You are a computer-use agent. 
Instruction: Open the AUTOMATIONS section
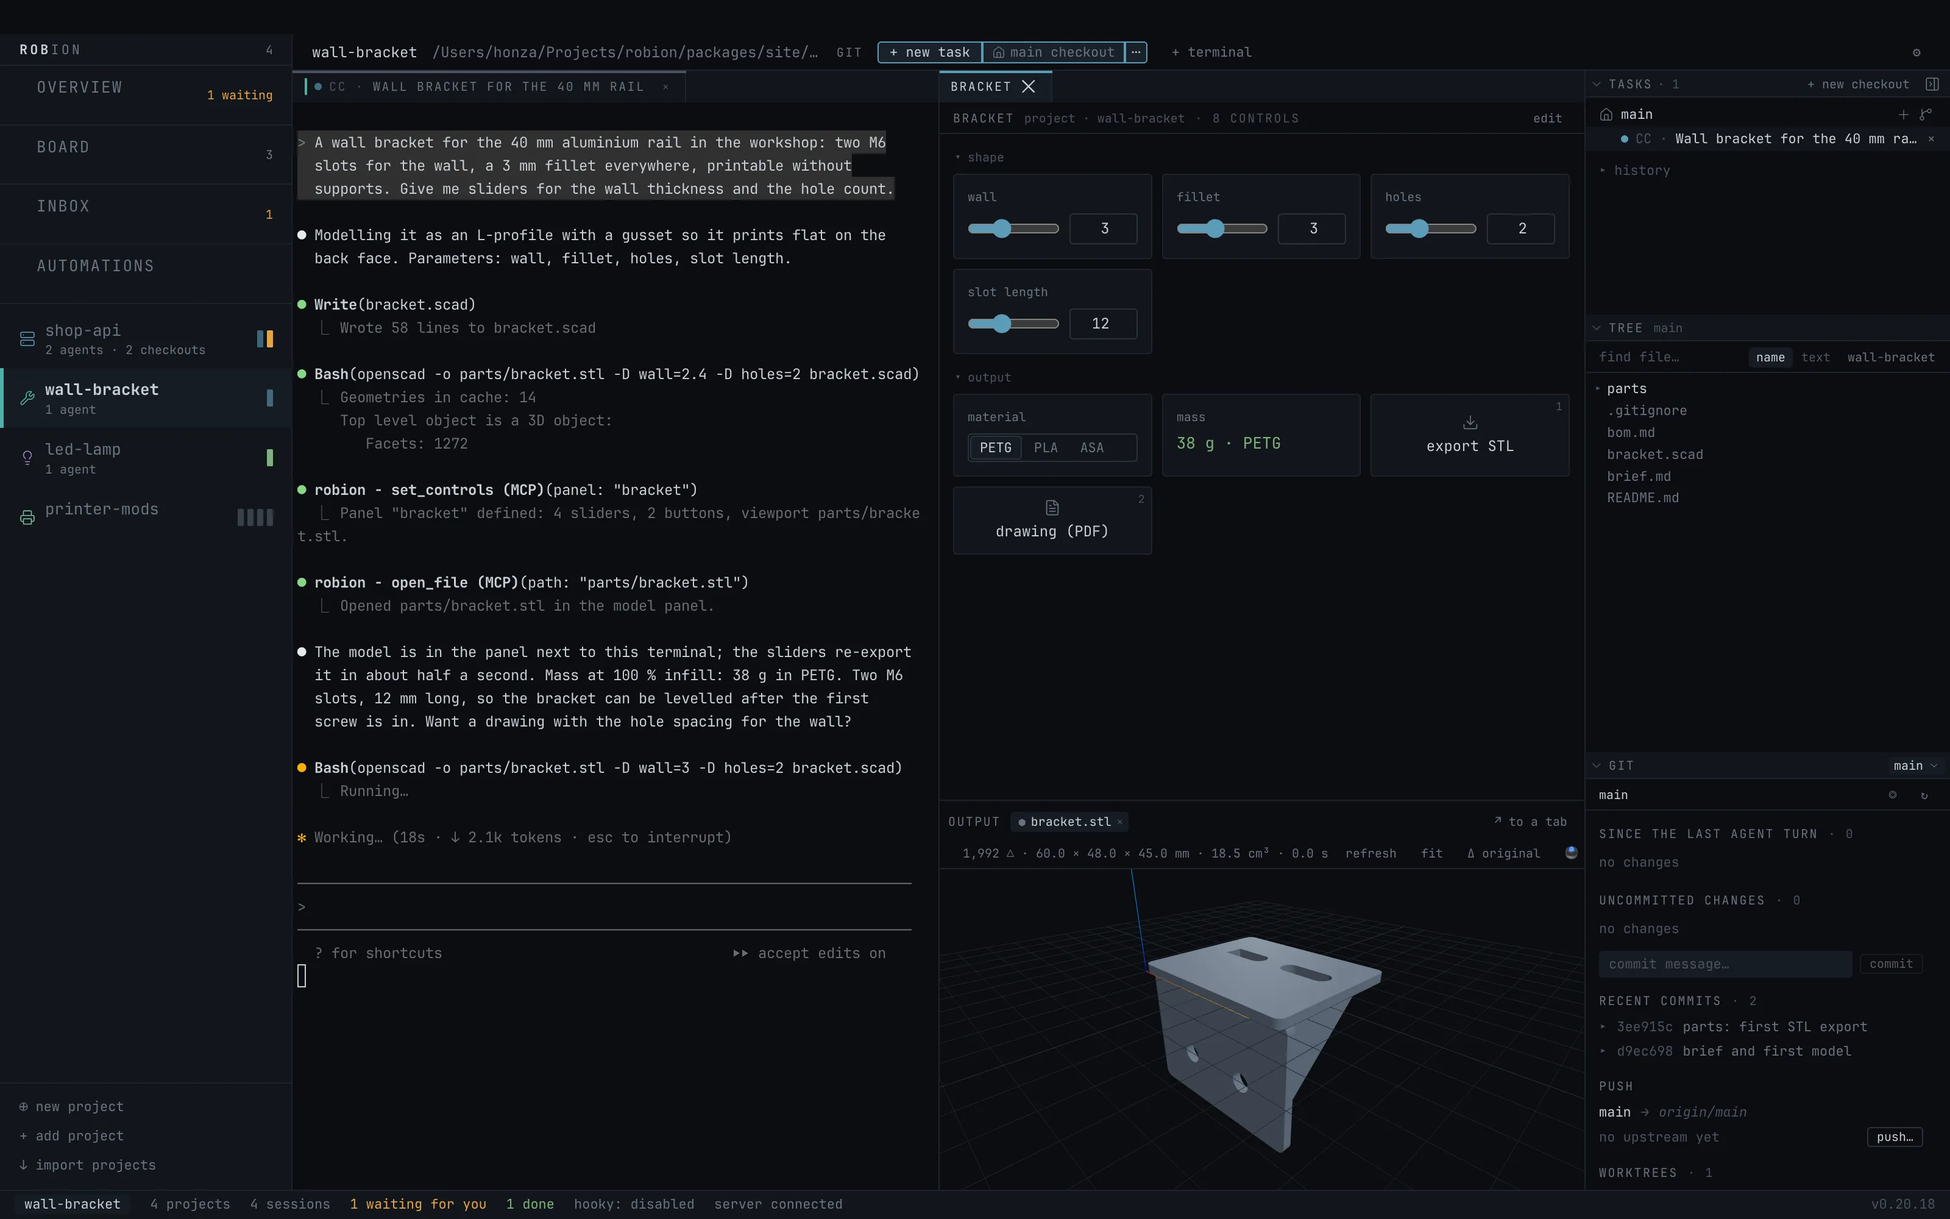(146, 274)
